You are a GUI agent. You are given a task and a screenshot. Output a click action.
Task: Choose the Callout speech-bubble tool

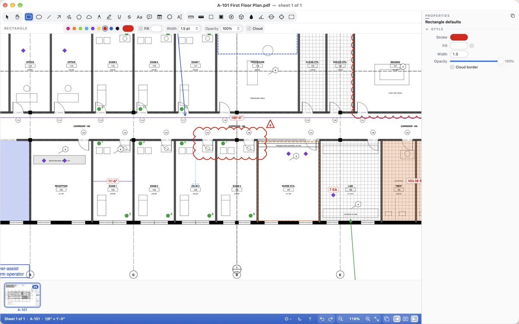149,17
